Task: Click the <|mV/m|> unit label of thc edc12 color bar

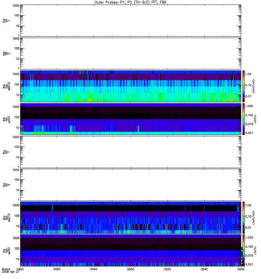Action: 254,218
